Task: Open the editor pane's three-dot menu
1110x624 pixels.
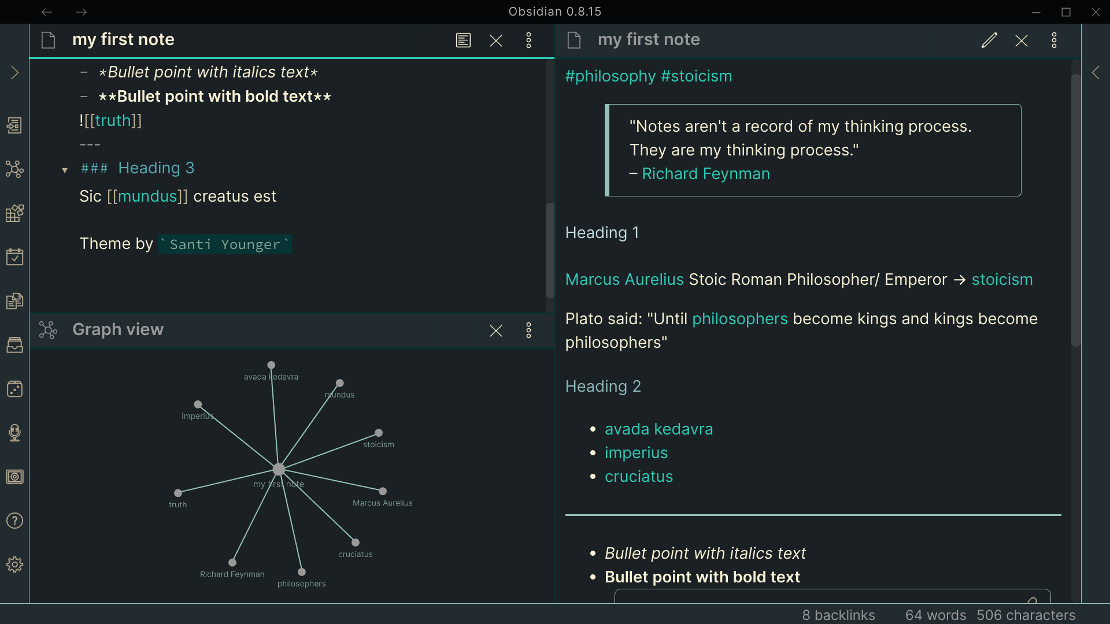Action: 528,40
